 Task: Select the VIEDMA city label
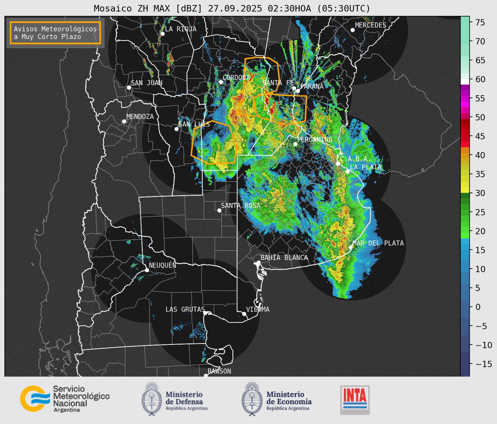[258, 309]
